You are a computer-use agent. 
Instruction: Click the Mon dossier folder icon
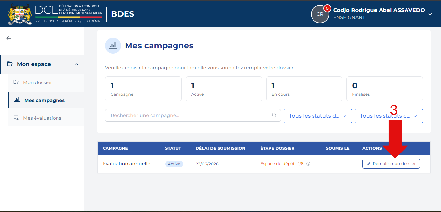(x=16, y=82)
